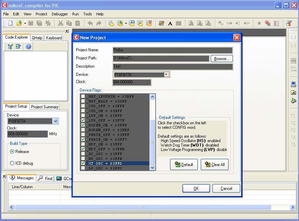The width and height of the screenshot is (299, 221).
Task: Uncheck the _WDT_OFF device flag
Action: (83, 149)
